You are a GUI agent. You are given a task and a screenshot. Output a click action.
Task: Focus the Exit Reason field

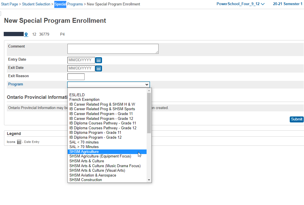[76, 77]
